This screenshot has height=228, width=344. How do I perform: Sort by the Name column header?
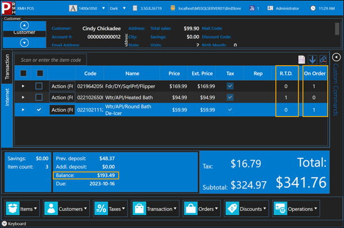click(x=132, y=74)
